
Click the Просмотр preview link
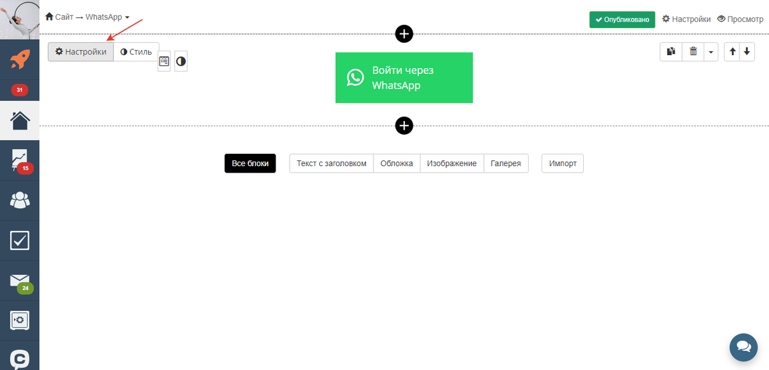pos(740,19)
